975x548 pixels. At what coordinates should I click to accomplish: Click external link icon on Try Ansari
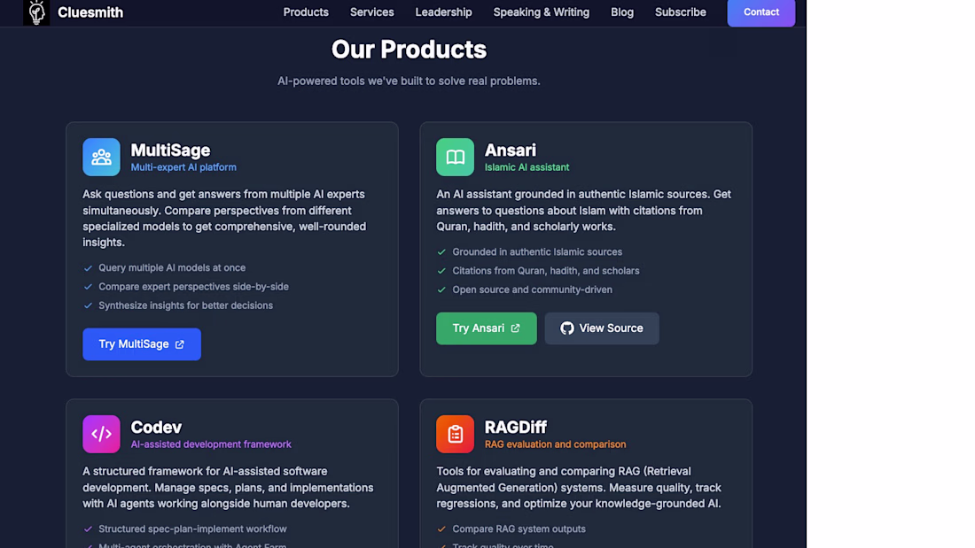[516, 328]
